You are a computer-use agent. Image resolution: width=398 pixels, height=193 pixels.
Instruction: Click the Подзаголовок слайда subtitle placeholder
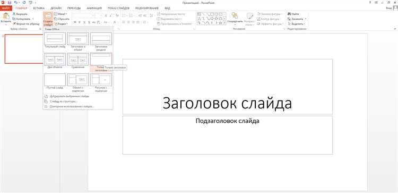[x=228, y=135]
